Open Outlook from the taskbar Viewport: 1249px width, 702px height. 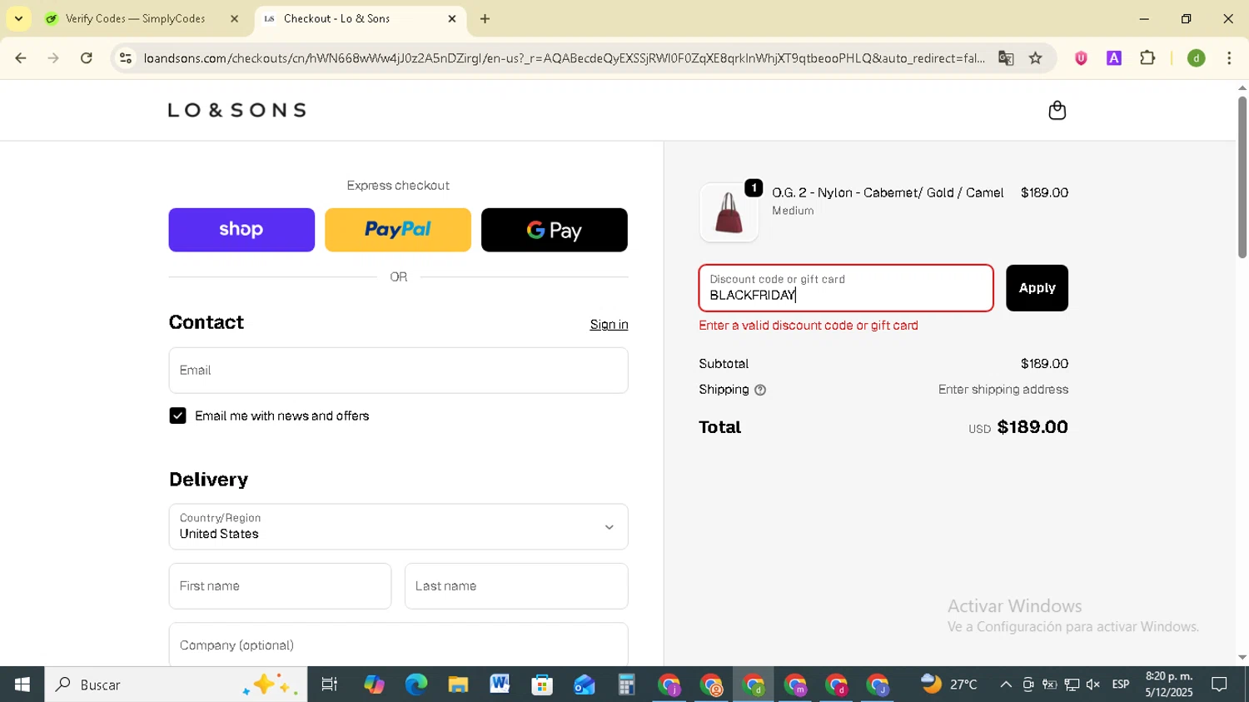pyautogui.click(x=584, y=685)
